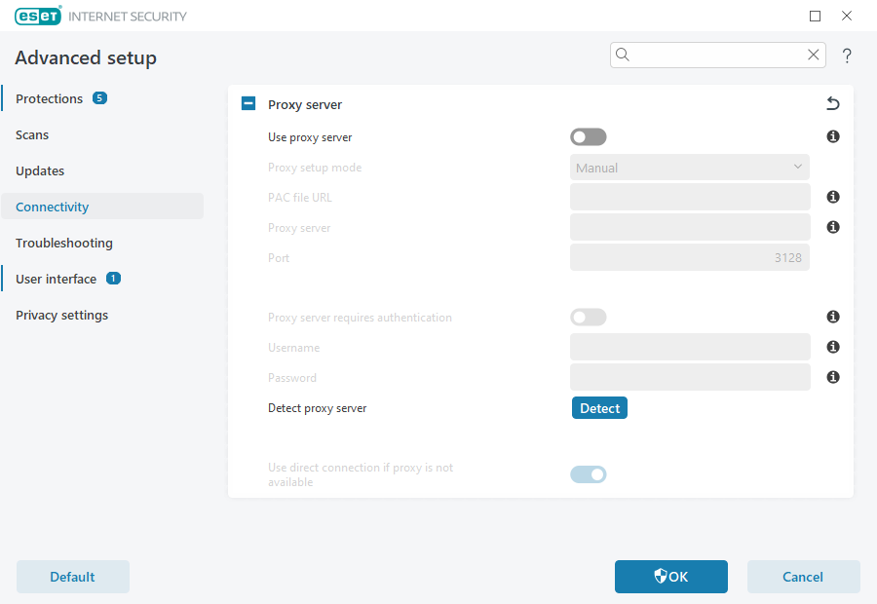Show info for Use proxy server
877x604 pixels.
click(833, 136)
